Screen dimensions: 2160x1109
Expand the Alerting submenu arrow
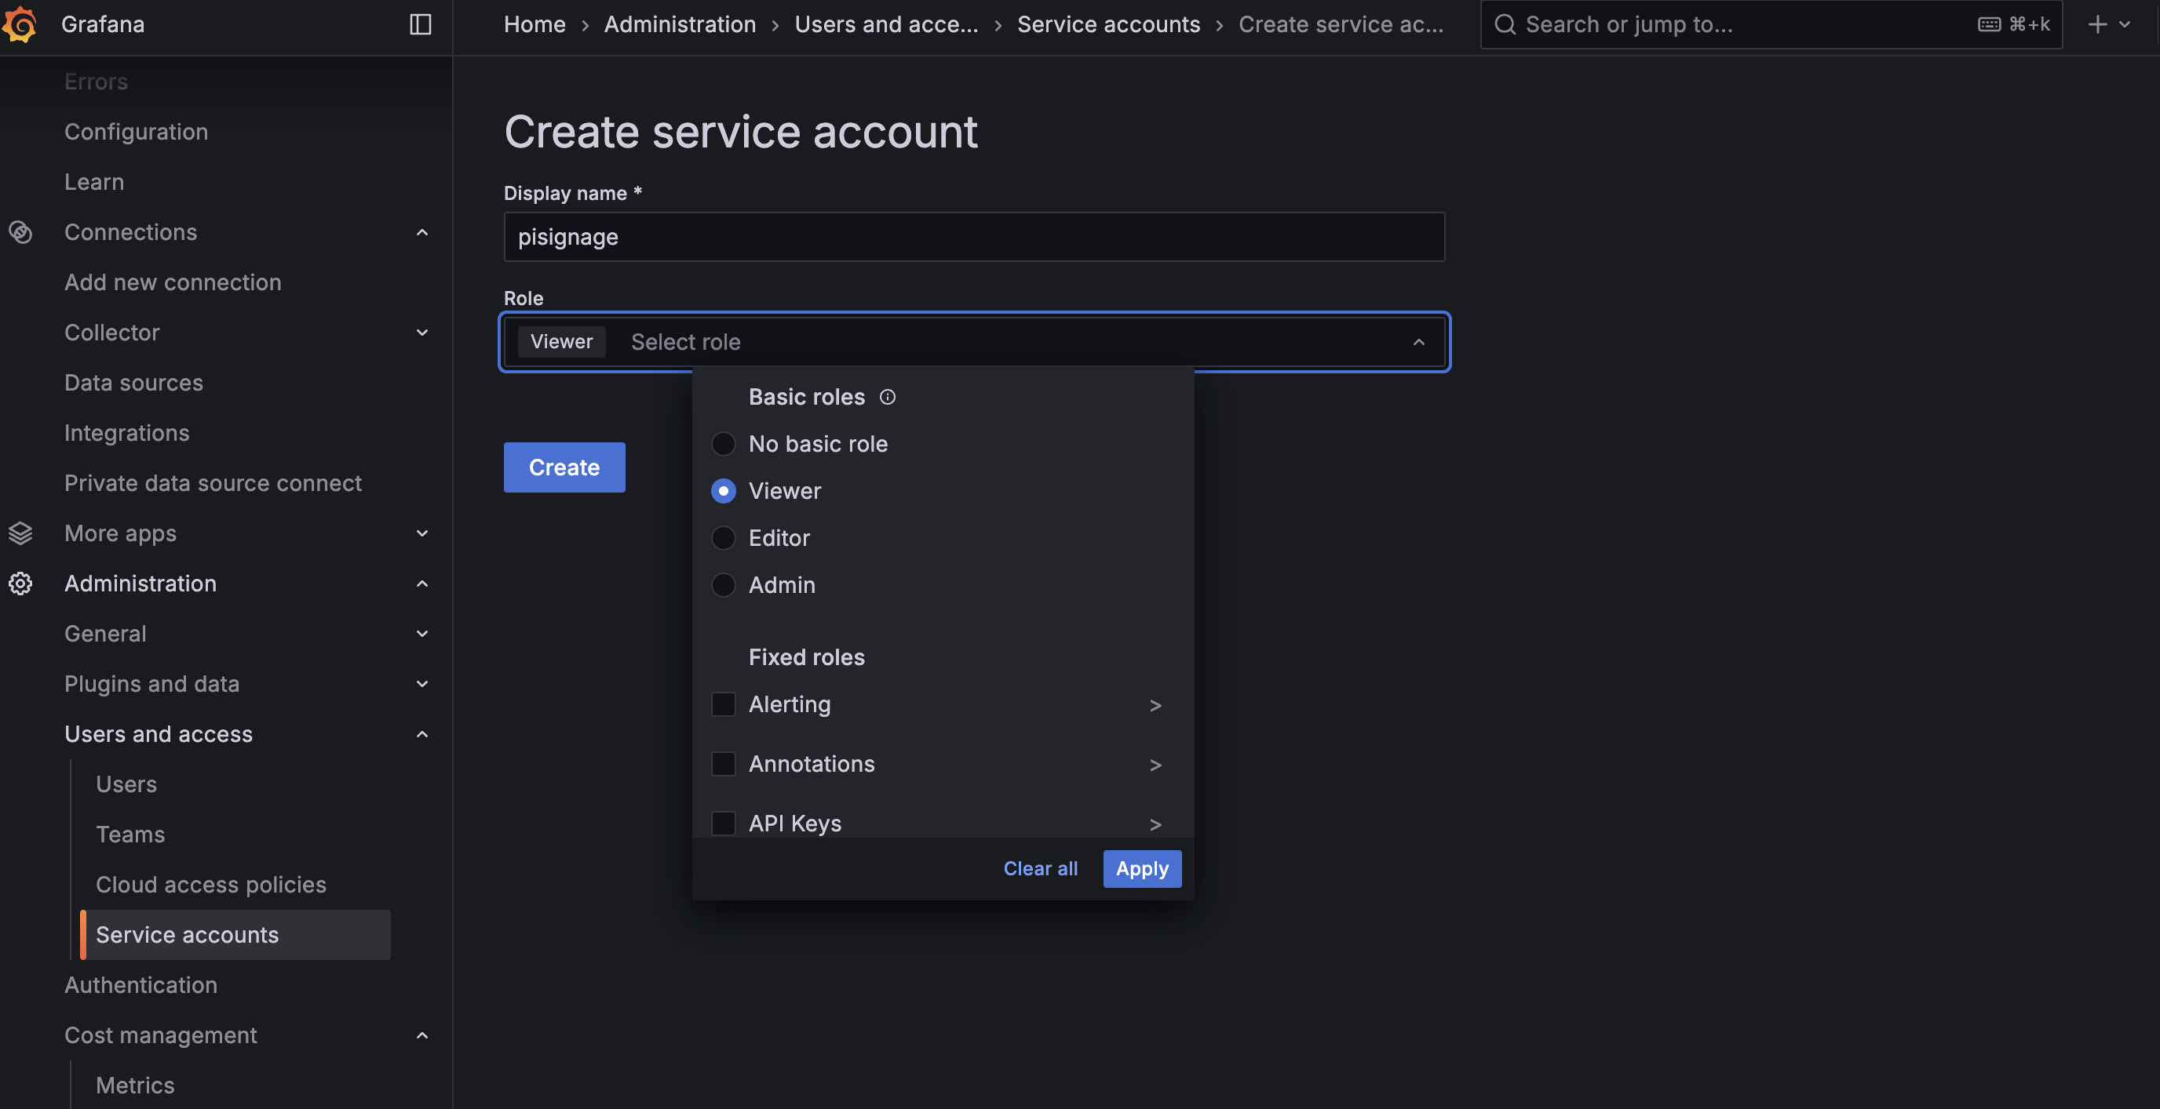[1155, 706]
